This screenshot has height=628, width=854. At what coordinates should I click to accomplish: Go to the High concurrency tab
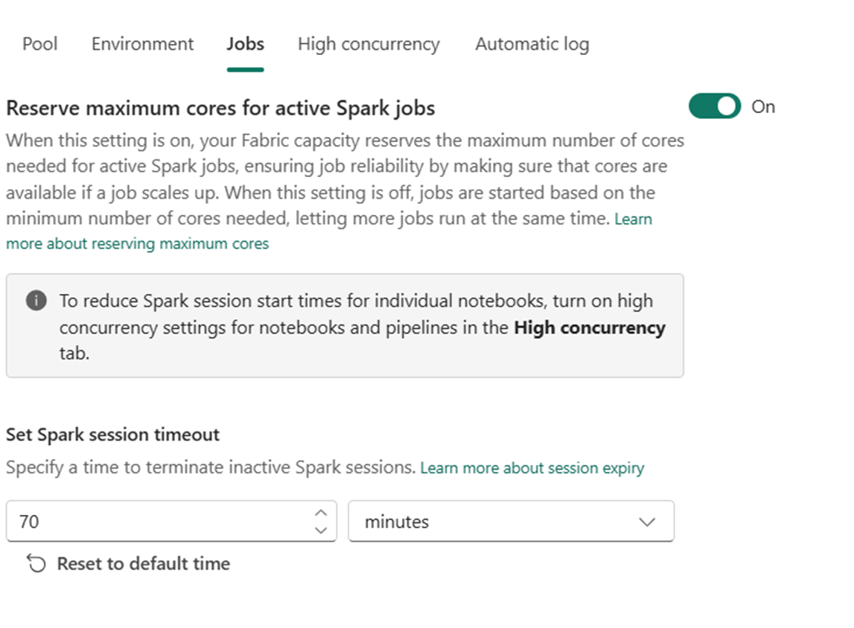click(369, 45)
